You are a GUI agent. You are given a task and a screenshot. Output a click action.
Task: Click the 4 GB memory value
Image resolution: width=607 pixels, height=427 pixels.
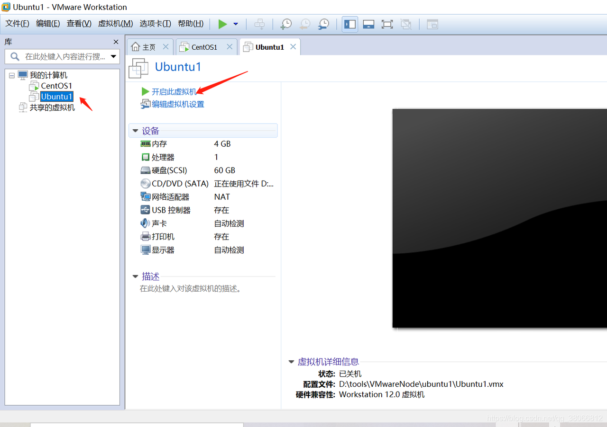[222, 144]
